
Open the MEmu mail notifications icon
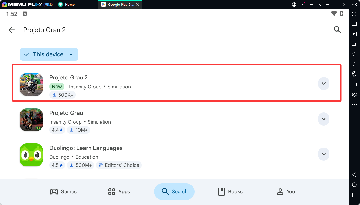coord(303,5)
